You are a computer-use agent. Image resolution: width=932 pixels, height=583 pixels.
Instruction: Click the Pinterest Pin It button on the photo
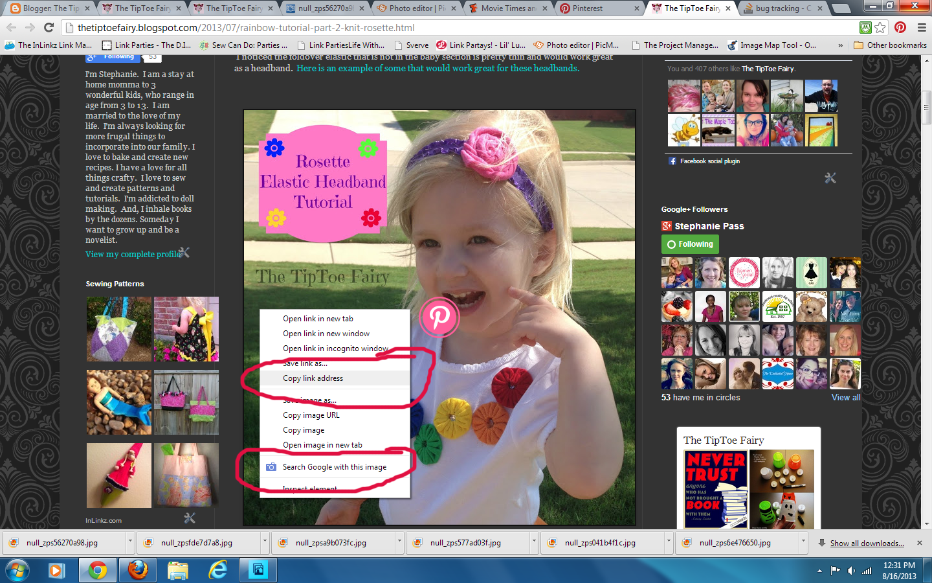(439, 318)
